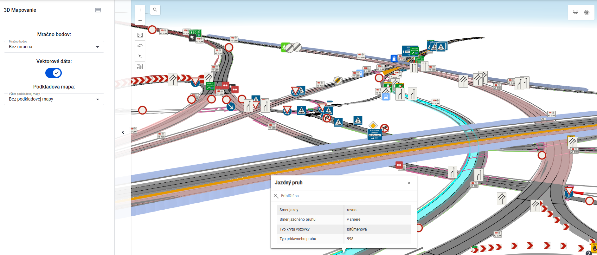The height and width of the screenshot is (255, 597).
Task: Click the Slovakia outline map icon
Action: (140, 46)
